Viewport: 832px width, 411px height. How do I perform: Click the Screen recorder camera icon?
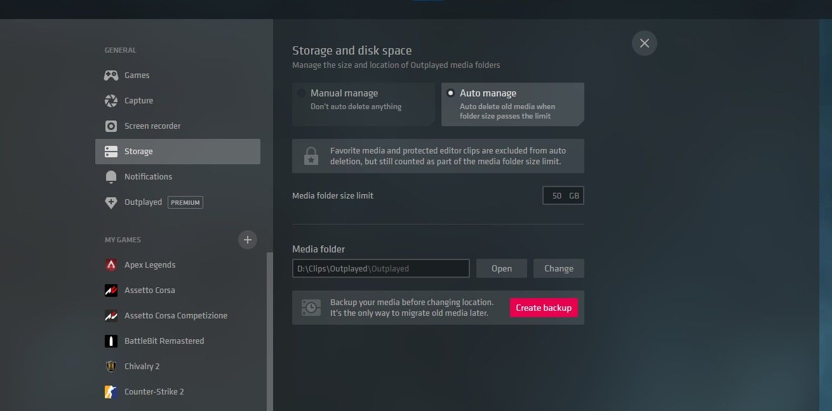pos(111,126)
